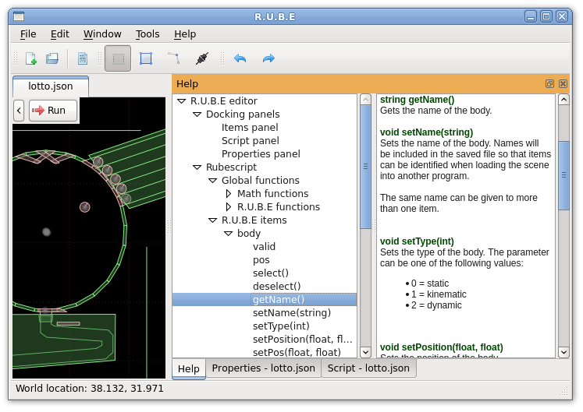583x412 pixels.
Task: Close the Help panel
Action: pos(563,84)
